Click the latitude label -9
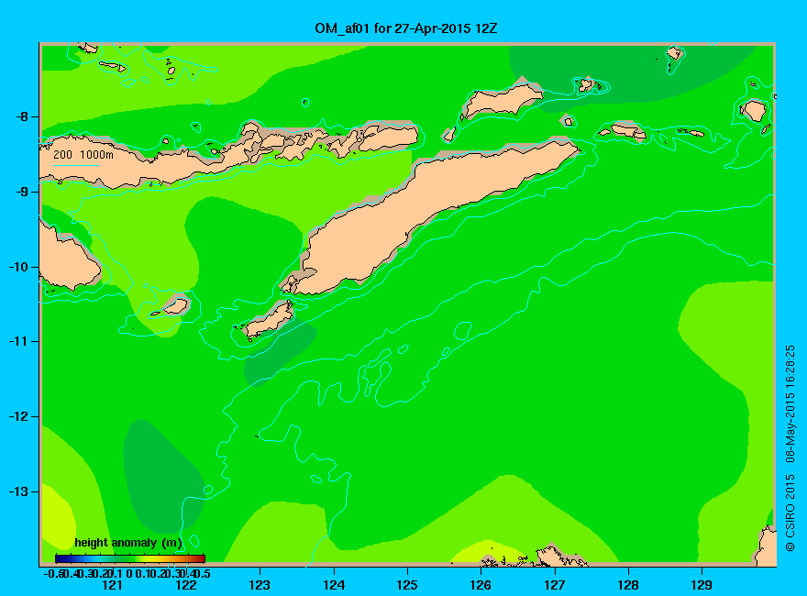The height and width of the screenshot is (596, 807). click(x=22, y=192)
